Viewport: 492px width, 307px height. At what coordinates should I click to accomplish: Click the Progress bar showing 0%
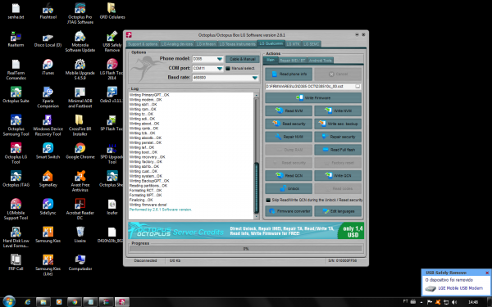coord(246,249)
